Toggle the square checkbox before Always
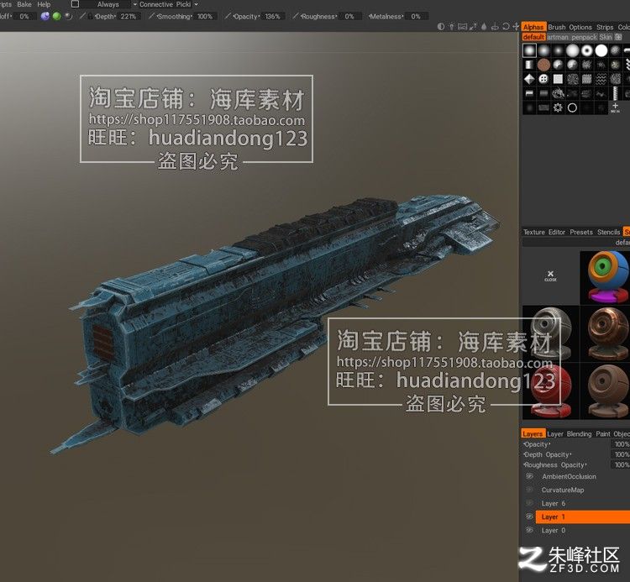 click(75, 4)
